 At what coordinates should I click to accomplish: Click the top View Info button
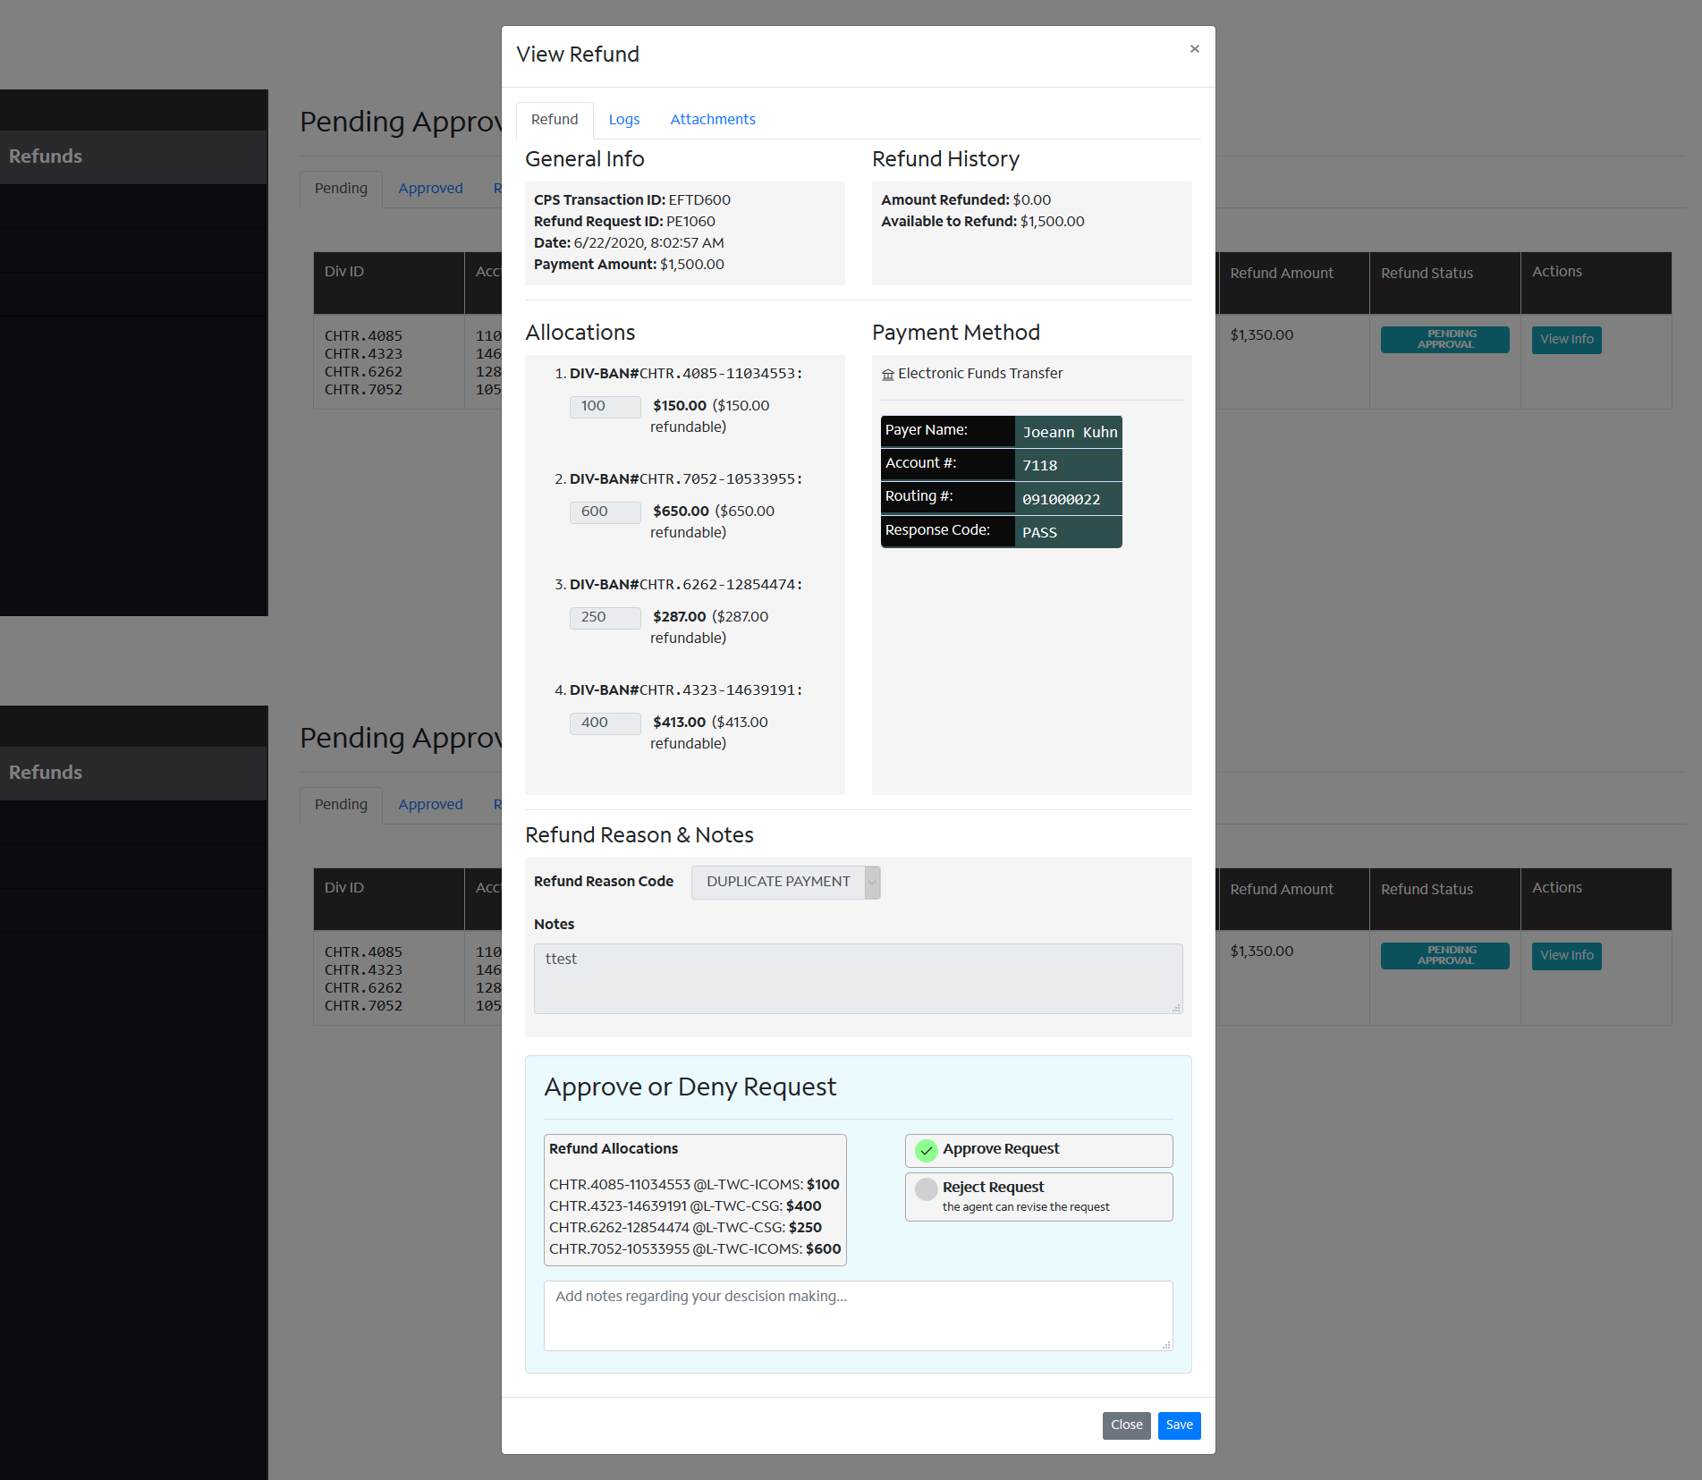coord(1565,340)
